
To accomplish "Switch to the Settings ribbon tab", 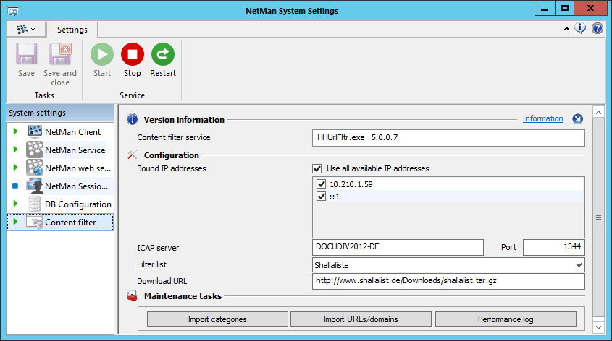I will click(72, 30).
